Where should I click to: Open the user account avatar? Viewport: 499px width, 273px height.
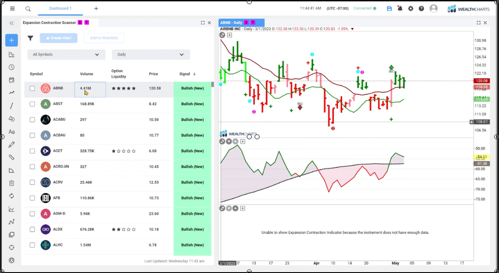433,9
